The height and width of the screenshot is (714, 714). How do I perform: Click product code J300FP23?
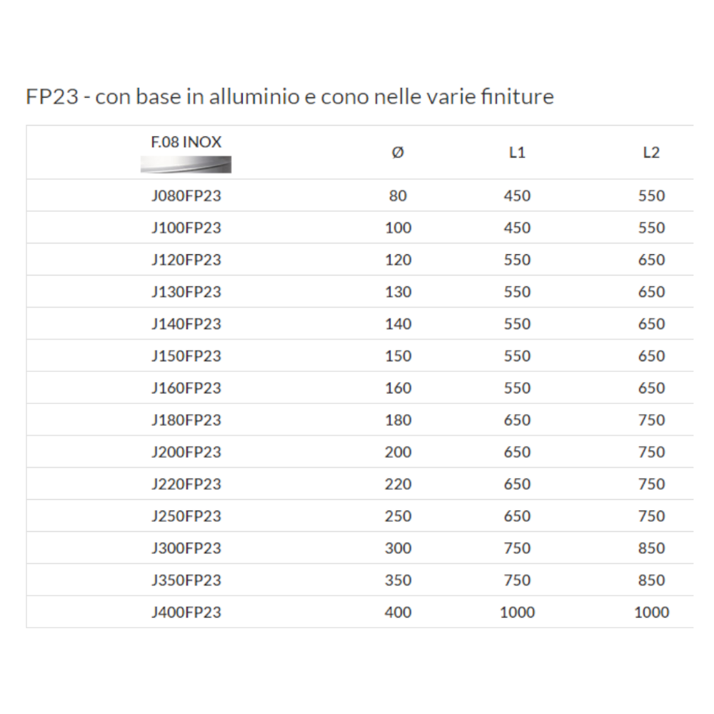click(x=186, y=548)
